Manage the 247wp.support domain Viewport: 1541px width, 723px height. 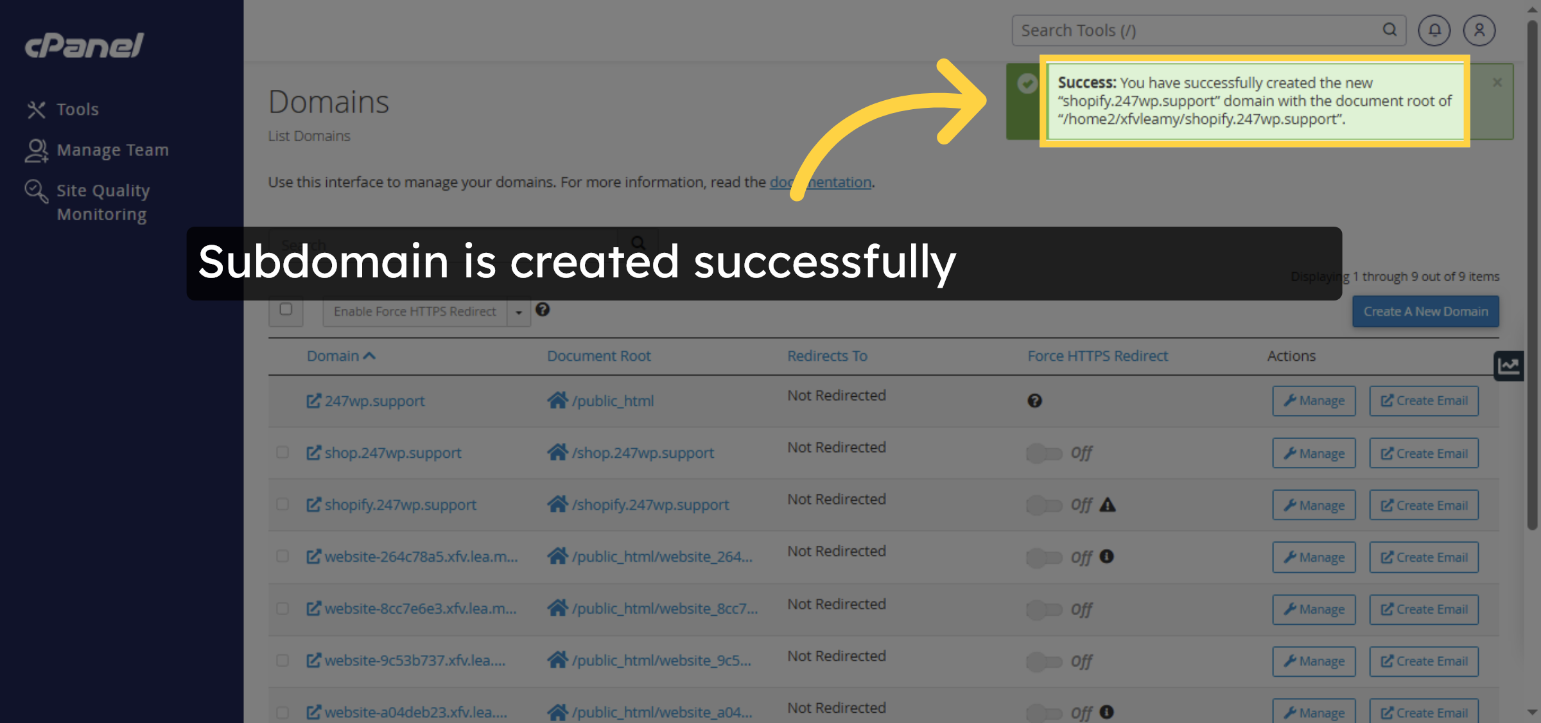(1314, 401)
